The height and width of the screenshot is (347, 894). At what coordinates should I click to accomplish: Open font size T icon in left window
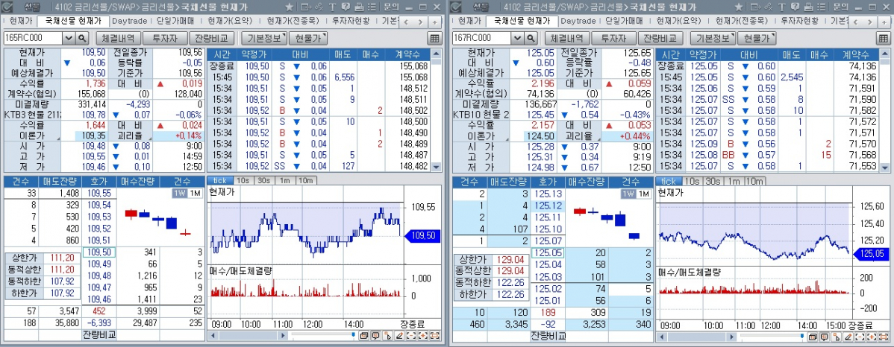coord(332,7)
